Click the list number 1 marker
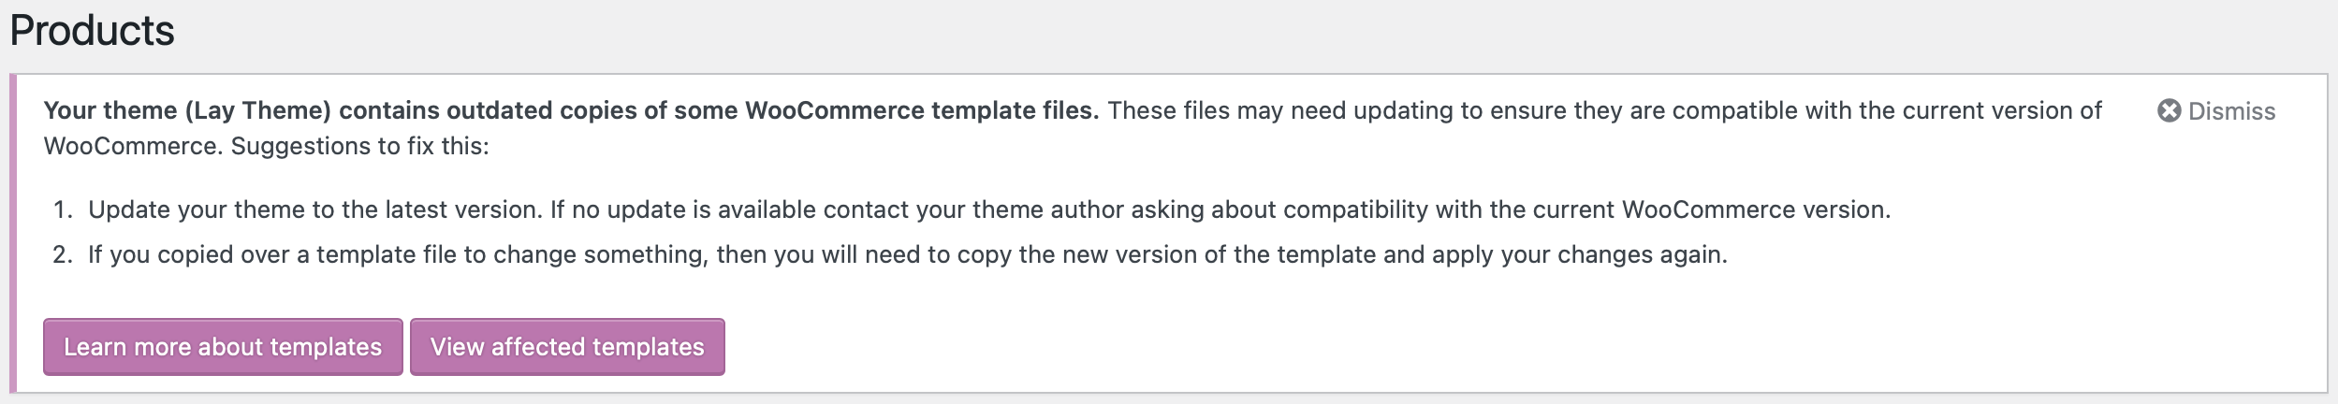2338x404 pixels. (63, 209)
